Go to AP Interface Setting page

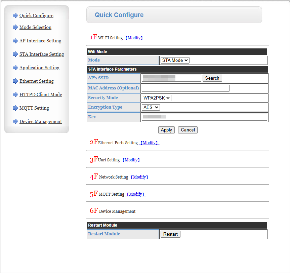(x=40, y=41)
